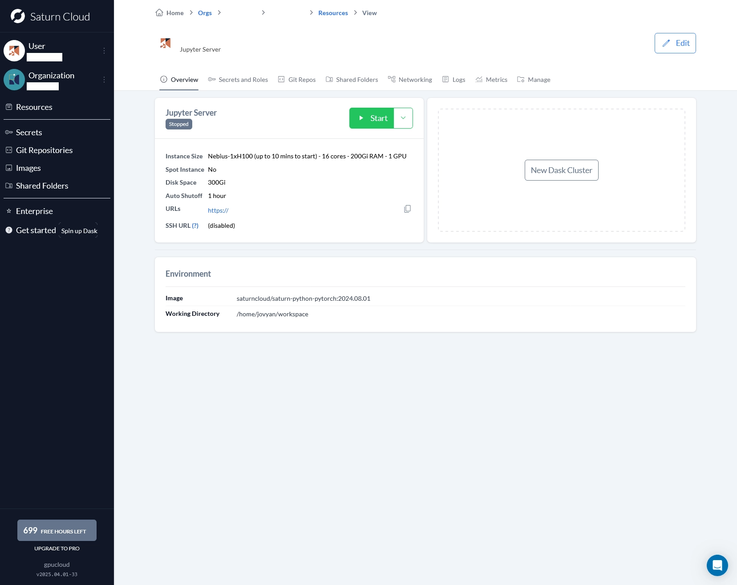Click the Home breadcrumb
Image resolution: width=737 pixels, height=585 pixels.
pyautogui.click(x=170, y=13)
